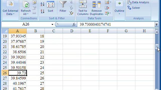Click cell containing 38.6506
The image size is (161, 90).
click(18, 52)
